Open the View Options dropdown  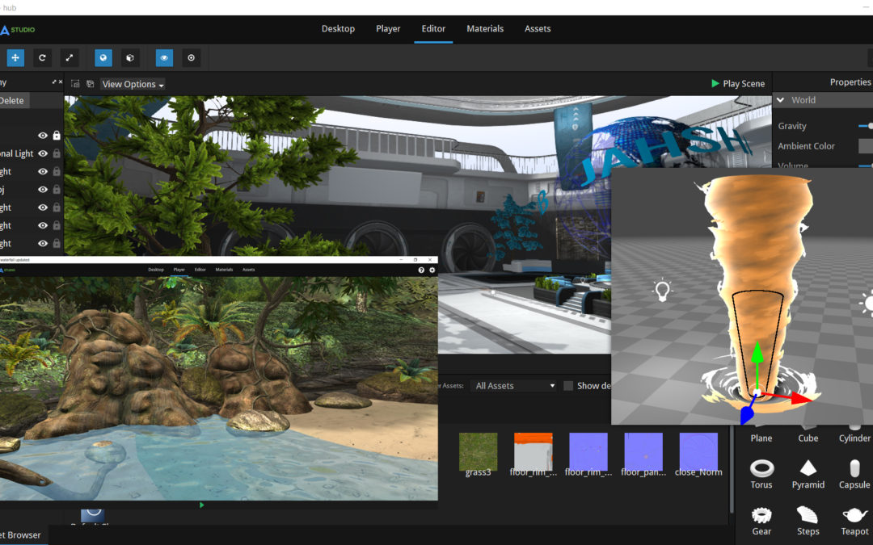(x=133, y=85)
